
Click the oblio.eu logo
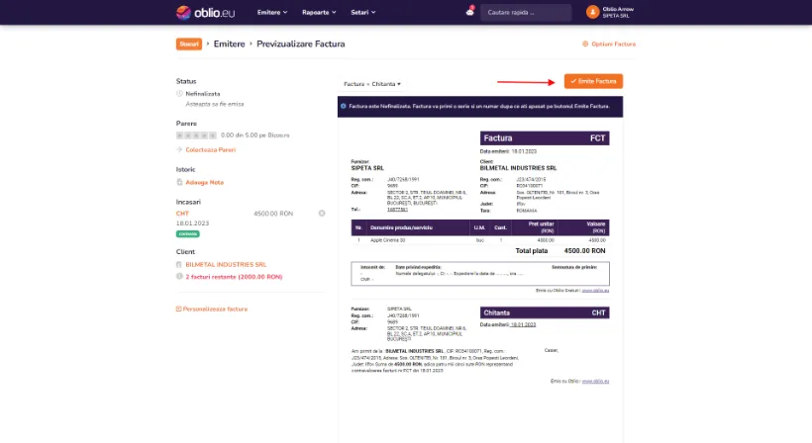[x=205, y=12]
